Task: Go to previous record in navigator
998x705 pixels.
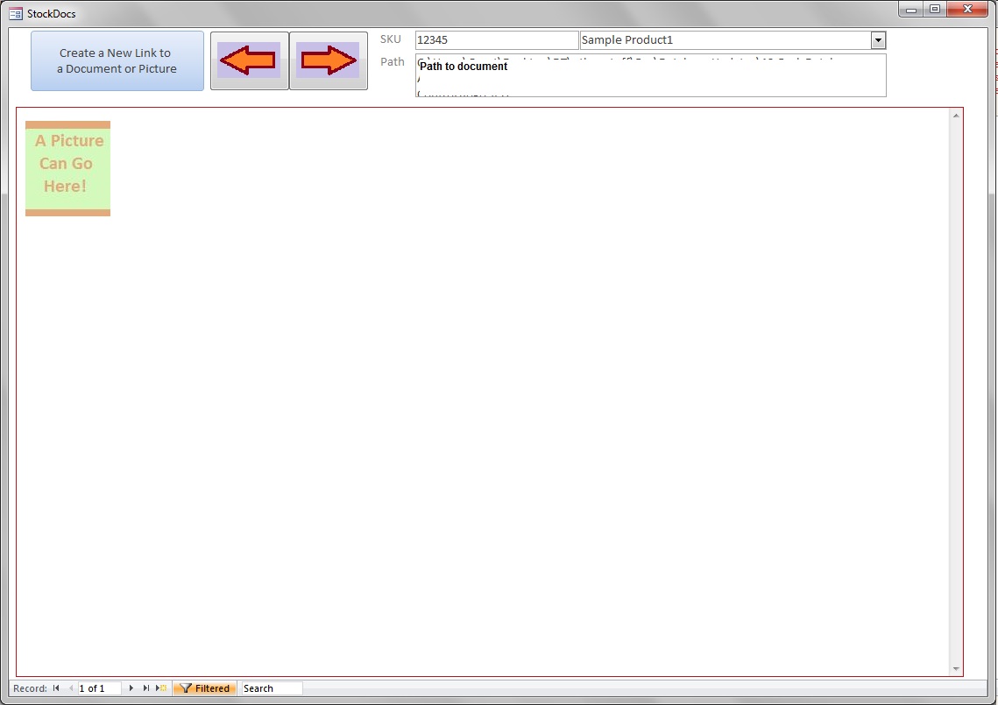Action: [70, 688]
